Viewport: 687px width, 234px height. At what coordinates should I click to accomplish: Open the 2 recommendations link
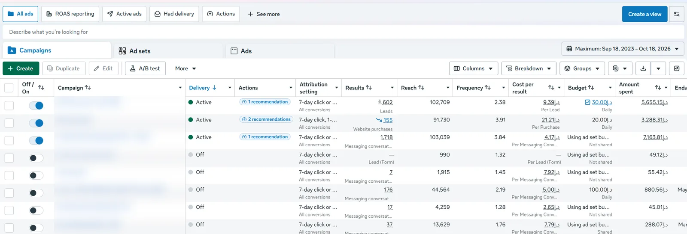pos(266,119)
